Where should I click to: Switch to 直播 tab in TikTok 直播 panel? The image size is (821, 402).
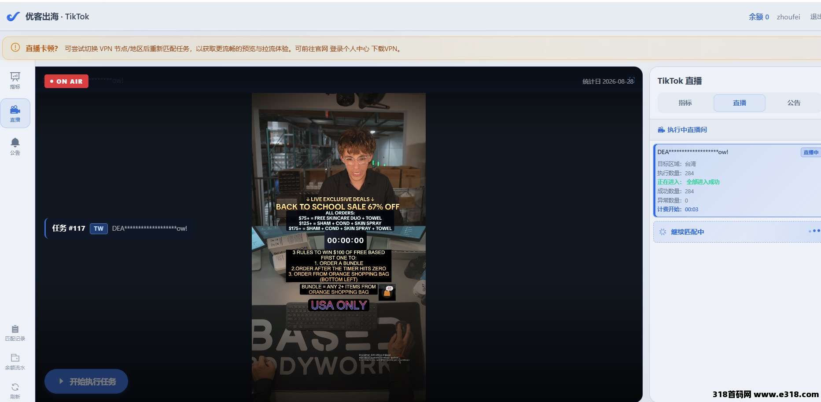(x=740, y=103)
